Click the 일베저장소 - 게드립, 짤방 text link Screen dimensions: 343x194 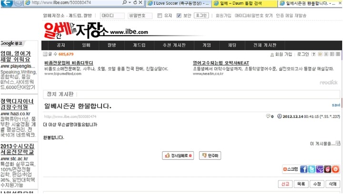(67, 16)
